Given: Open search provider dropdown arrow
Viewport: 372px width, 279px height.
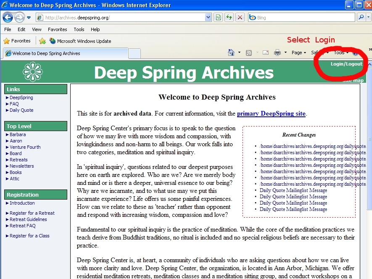Looking at the screenshot, I should 369,17.
